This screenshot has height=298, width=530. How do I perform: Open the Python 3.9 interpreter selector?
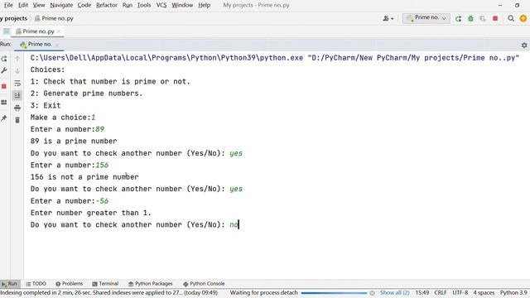pos(513,292)
